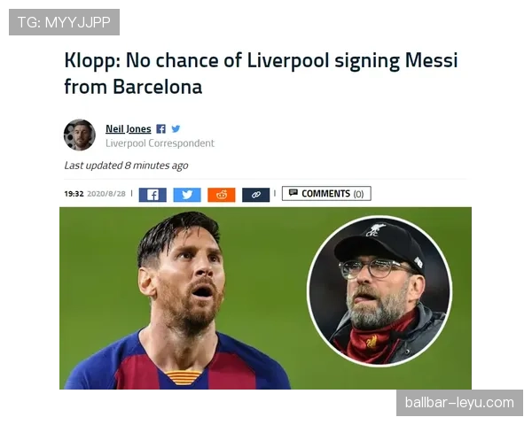Click the speech bubble comments icon

click(x=293, y=193)
